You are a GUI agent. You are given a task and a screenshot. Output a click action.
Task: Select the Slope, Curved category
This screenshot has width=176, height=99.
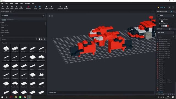[x=5, y=25]
